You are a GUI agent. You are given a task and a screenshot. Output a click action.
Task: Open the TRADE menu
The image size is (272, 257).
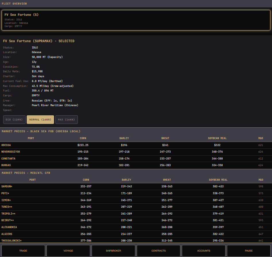point(23,251)
